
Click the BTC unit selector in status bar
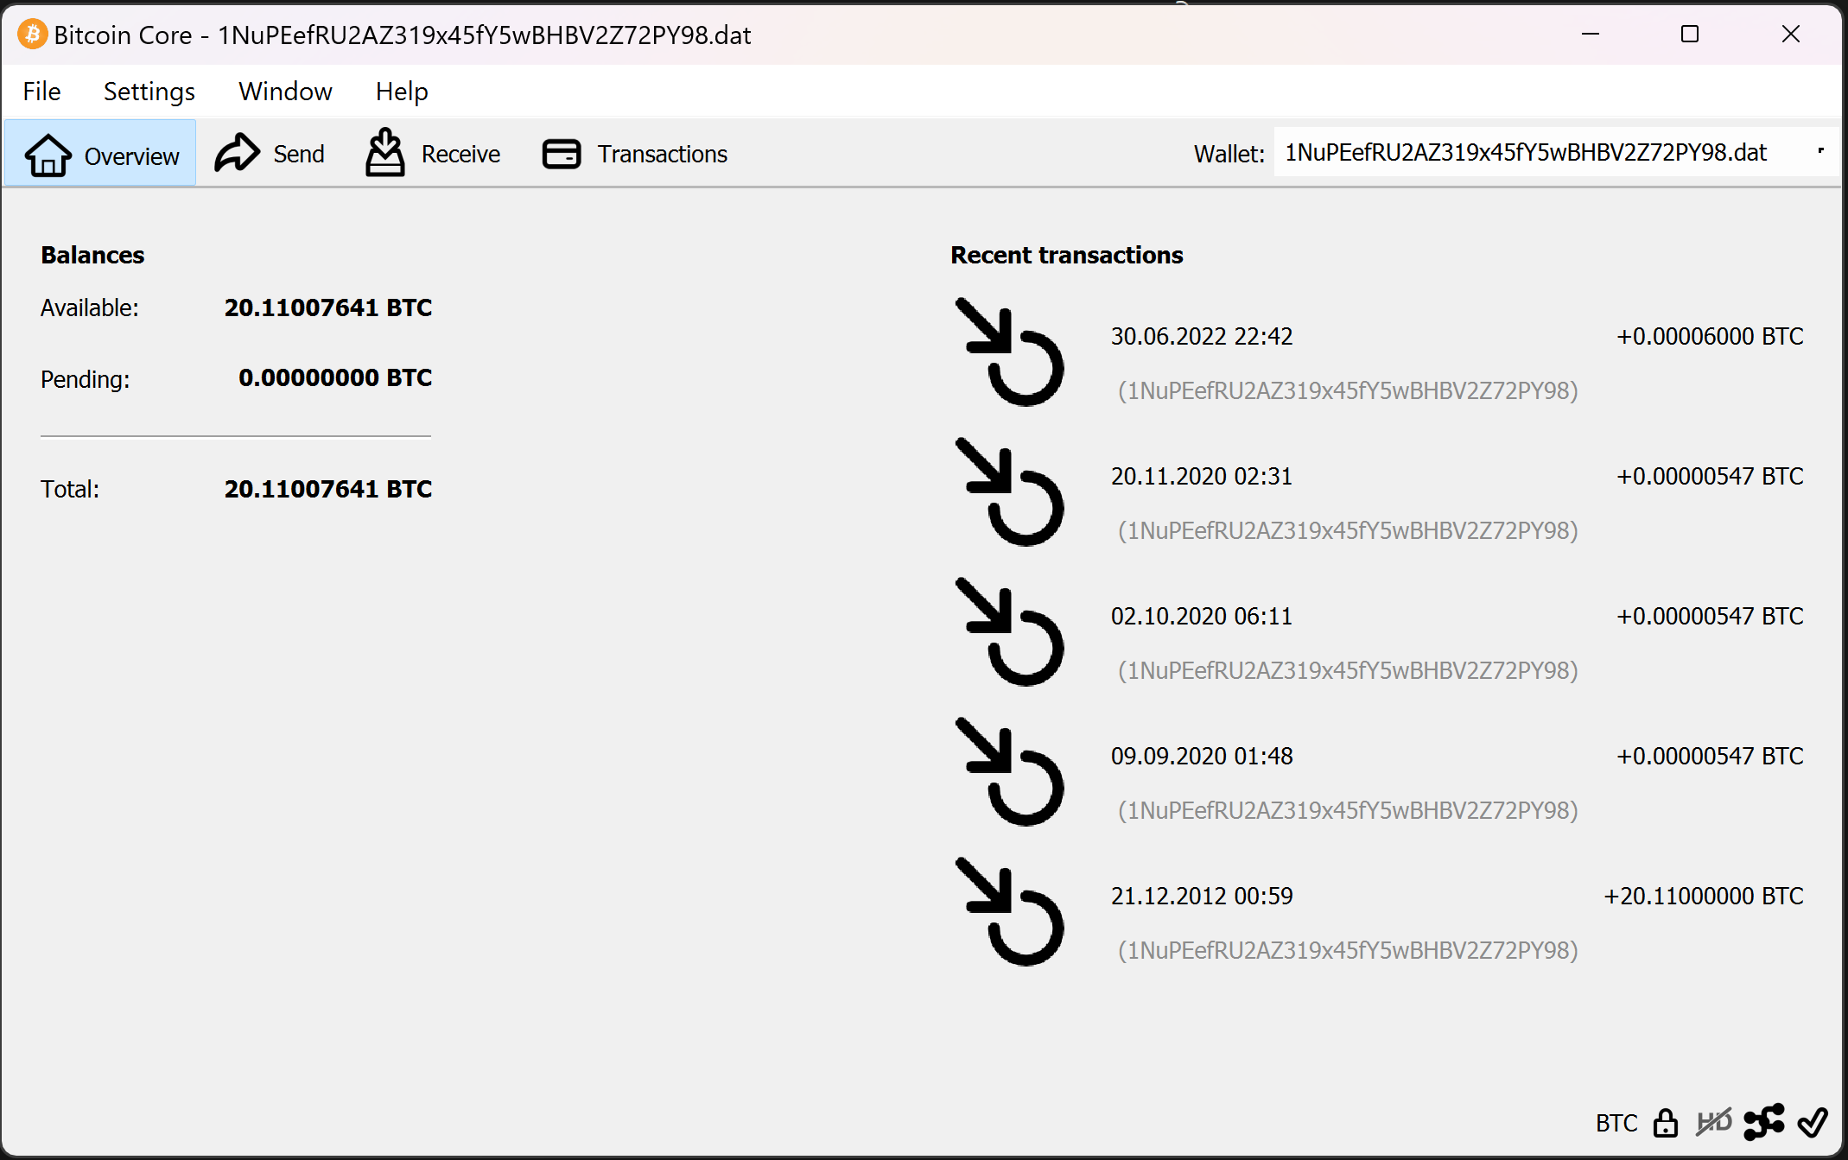click(x=1616, y=1123)
